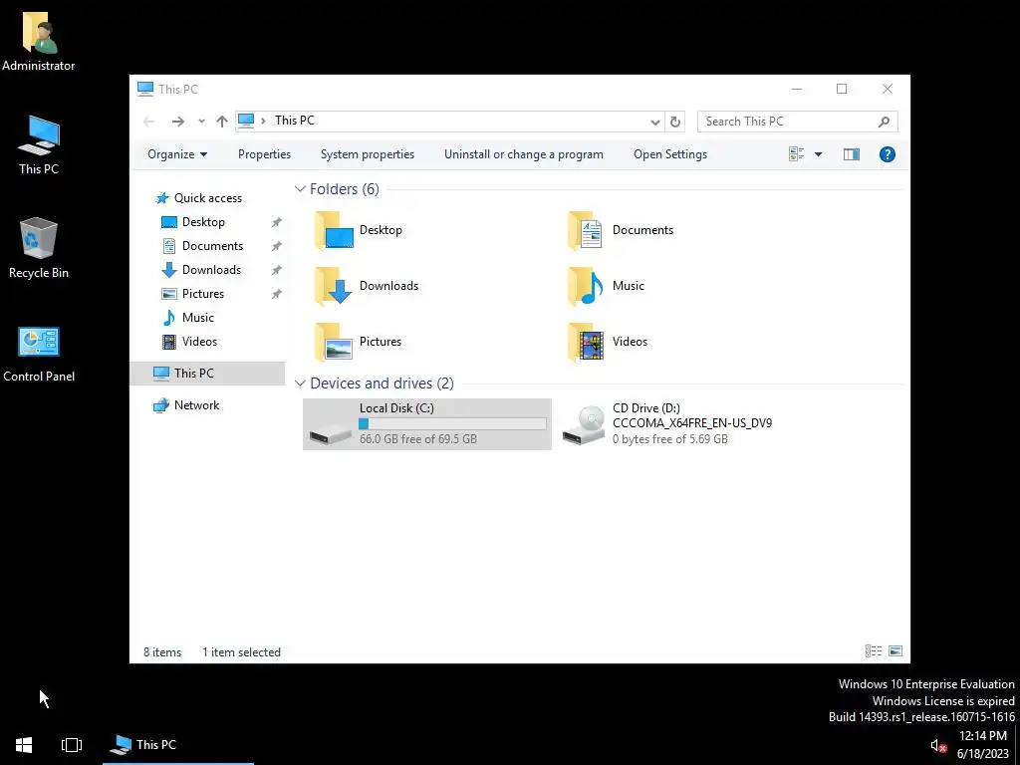
Task: Click the Forward navigation arrow
Action: pos(177,121)
